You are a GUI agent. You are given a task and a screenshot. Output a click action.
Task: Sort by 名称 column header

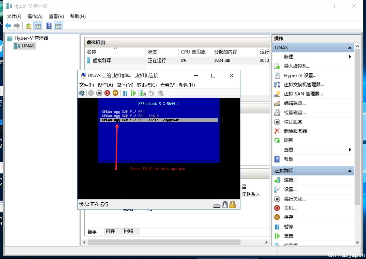[115, 52]
